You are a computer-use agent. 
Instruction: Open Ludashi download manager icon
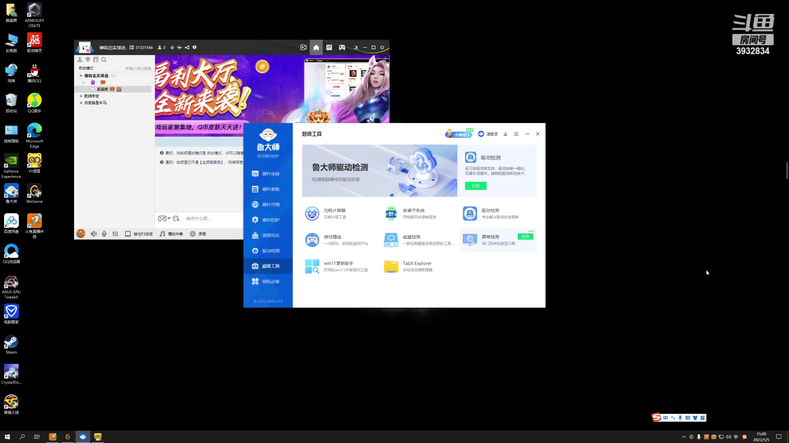(505, 134)
